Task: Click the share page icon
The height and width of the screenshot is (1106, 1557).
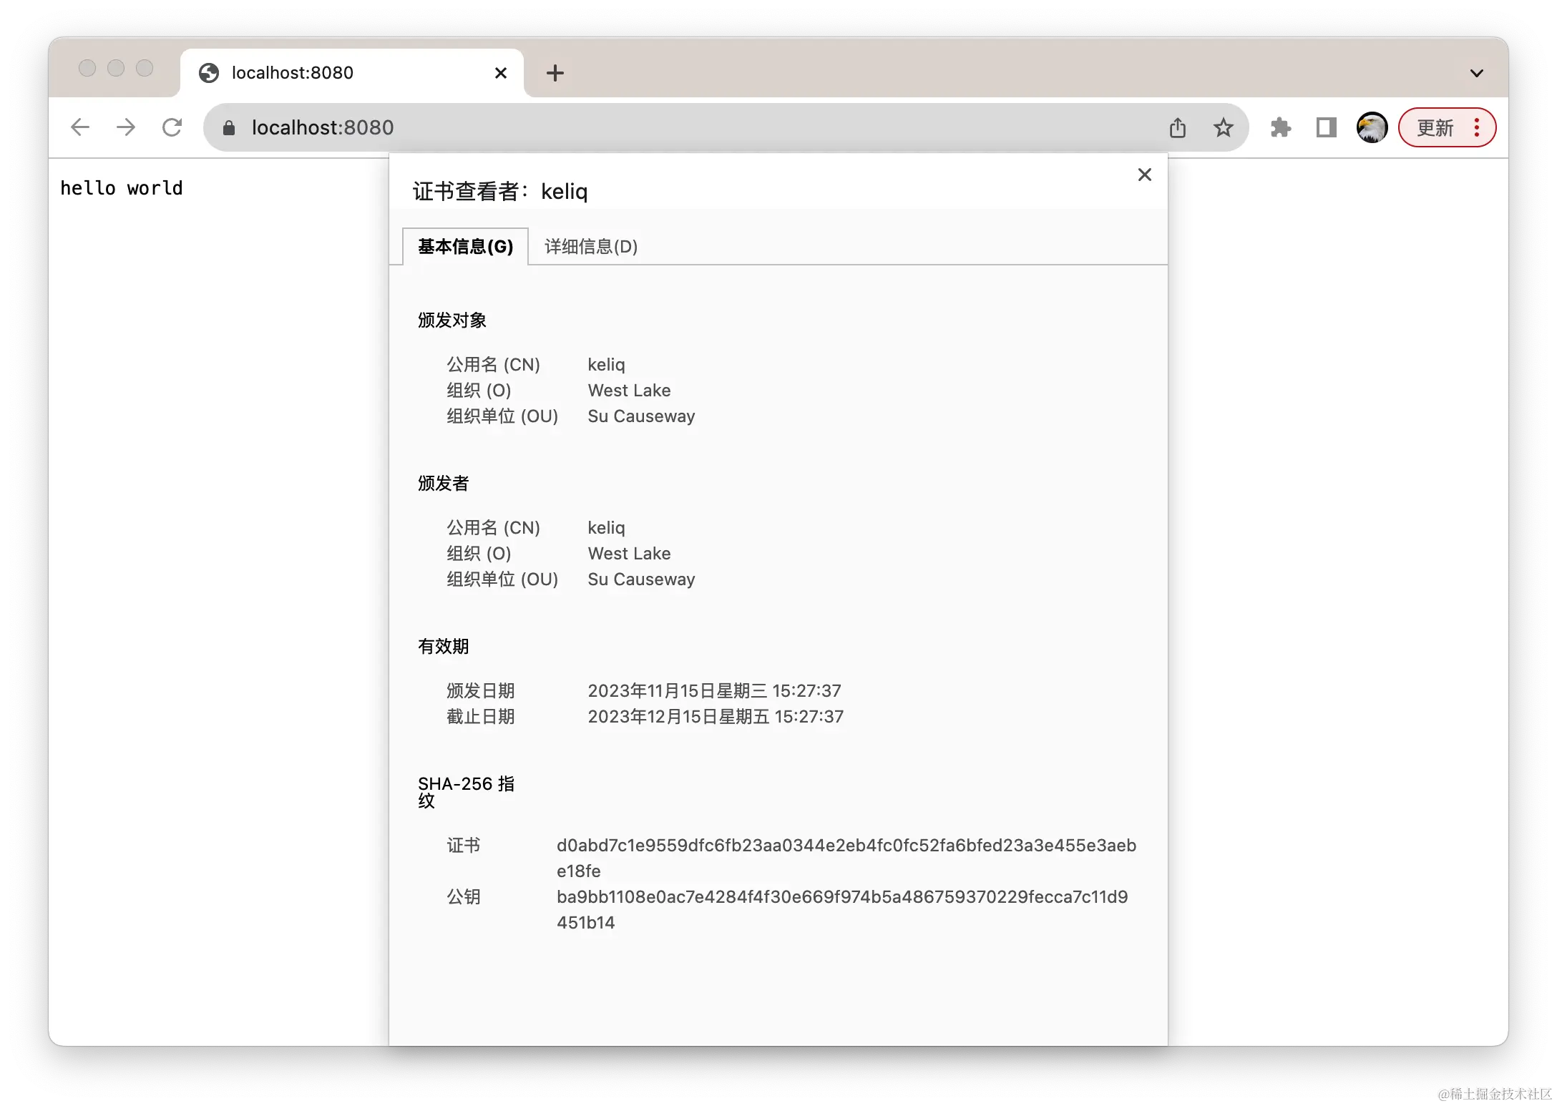Action: click(1177, 128)
